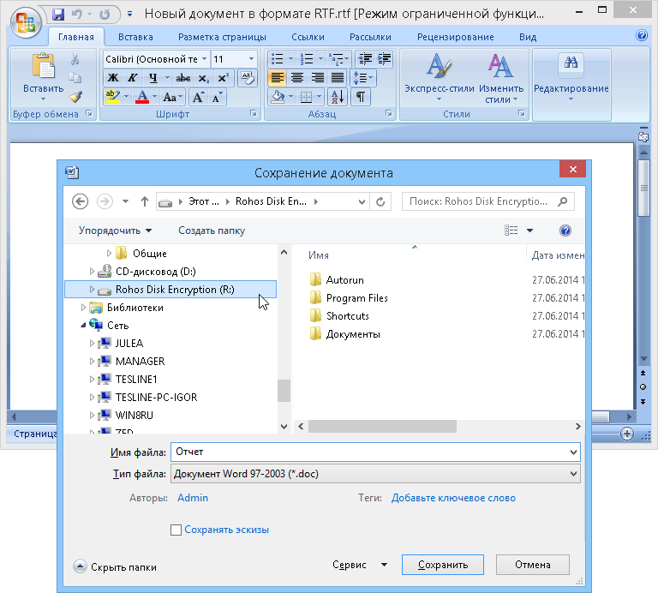Click the Format Painter brush icon

[x=75, y=97]
